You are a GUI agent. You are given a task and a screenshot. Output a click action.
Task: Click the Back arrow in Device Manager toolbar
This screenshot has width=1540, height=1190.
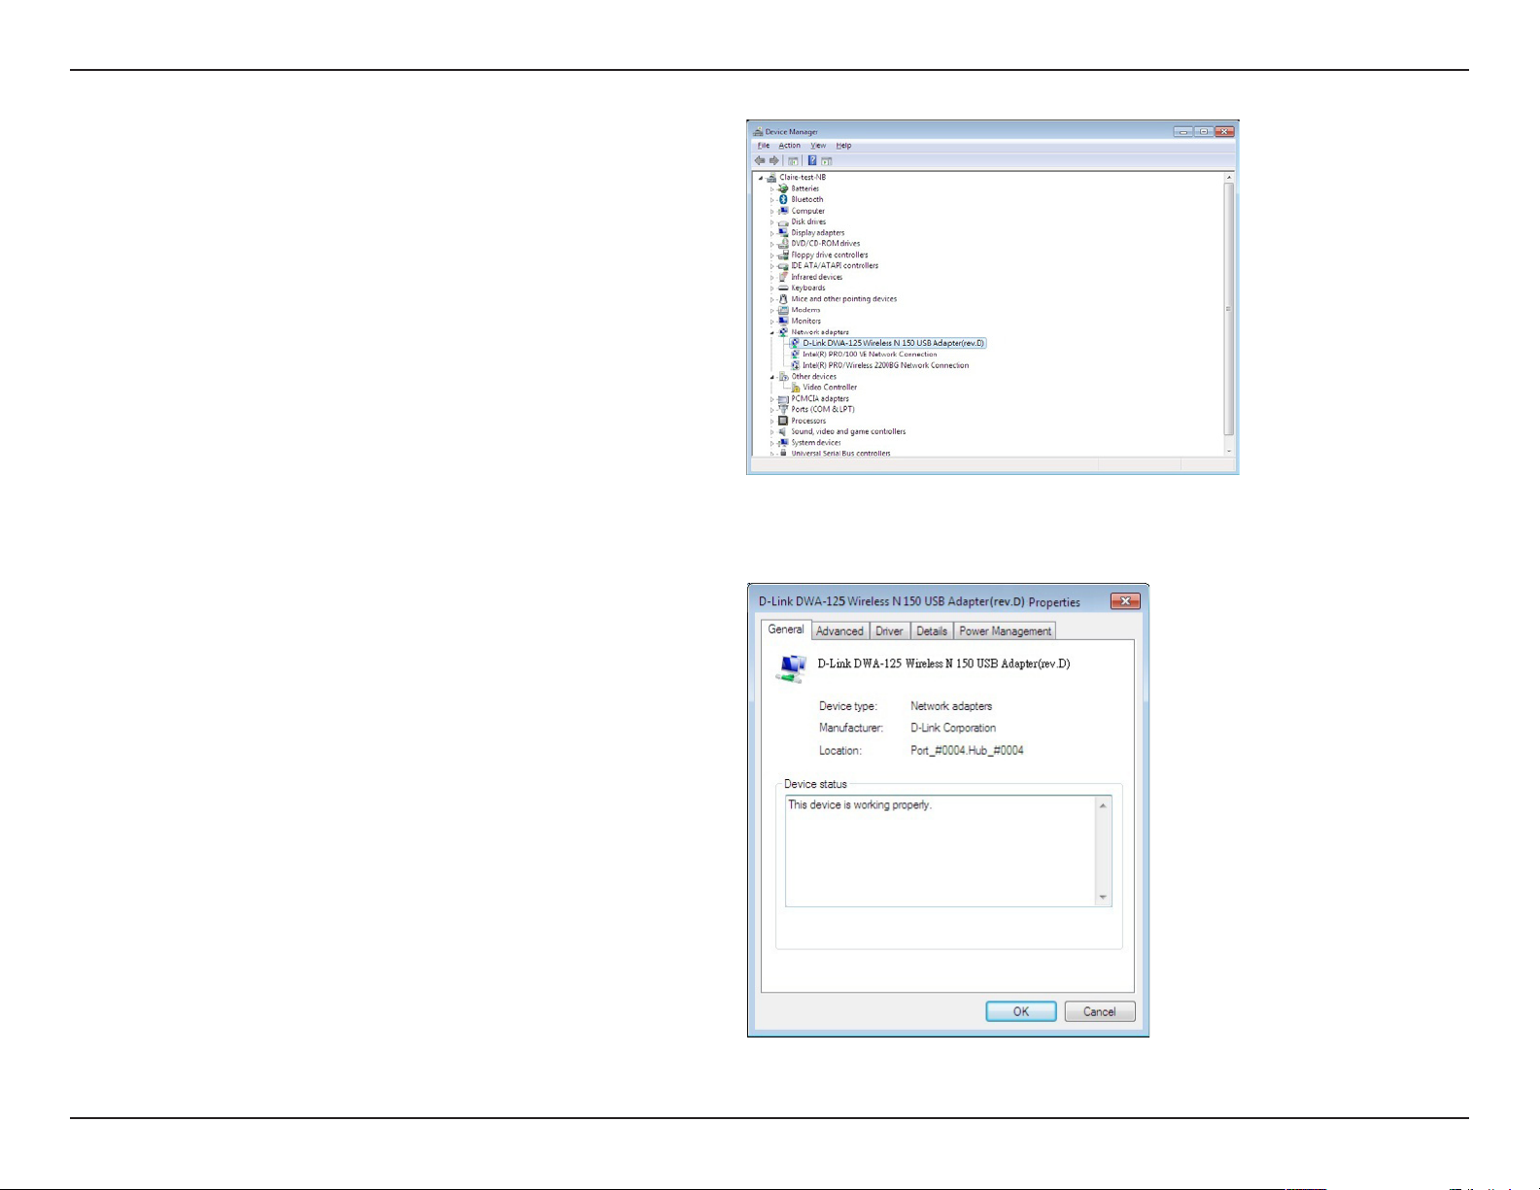pyautogui.click(x=760, y=160)
